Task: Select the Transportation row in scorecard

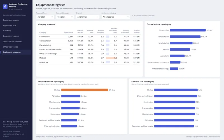Action: (89, 41)
